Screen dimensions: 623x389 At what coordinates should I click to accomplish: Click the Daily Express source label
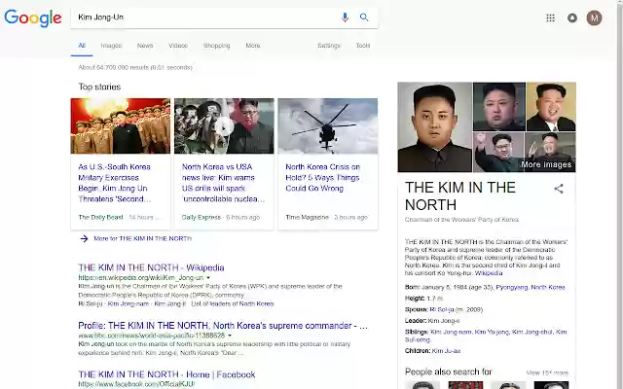pyautogui.click(x=202, y=217)
